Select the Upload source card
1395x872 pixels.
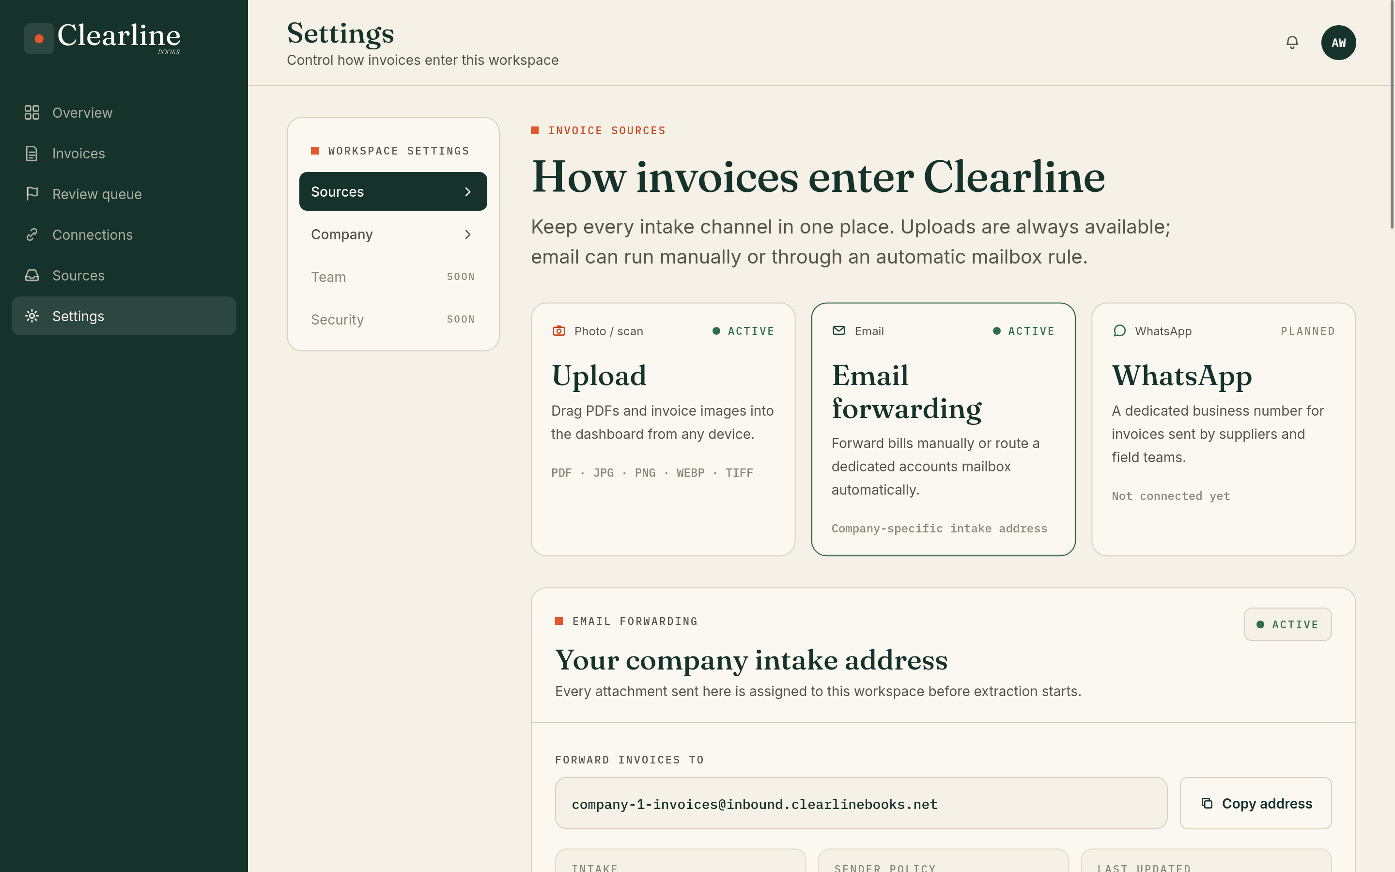pos(663,430)
